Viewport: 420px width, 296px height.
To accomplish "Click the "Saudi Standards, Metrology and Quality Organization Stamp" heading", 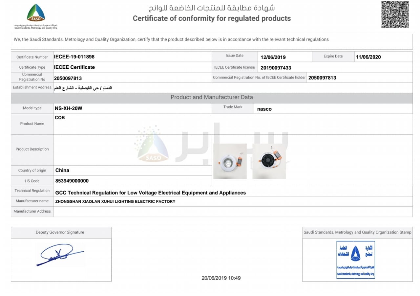I will click(357, 232).
